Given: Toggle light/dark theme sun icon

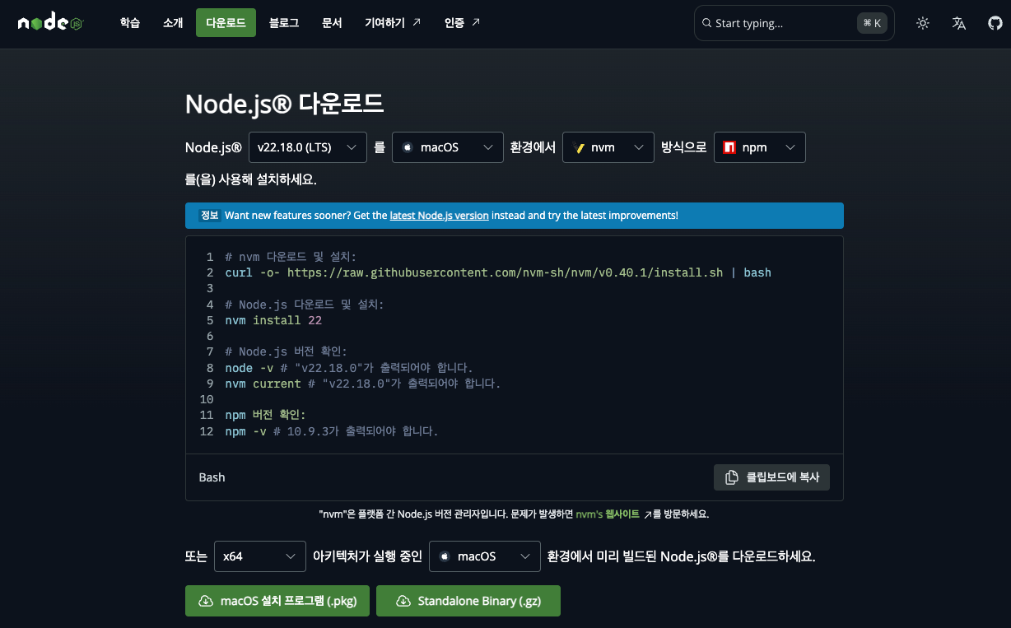Looking at the screenshot, I should [923, 23].
